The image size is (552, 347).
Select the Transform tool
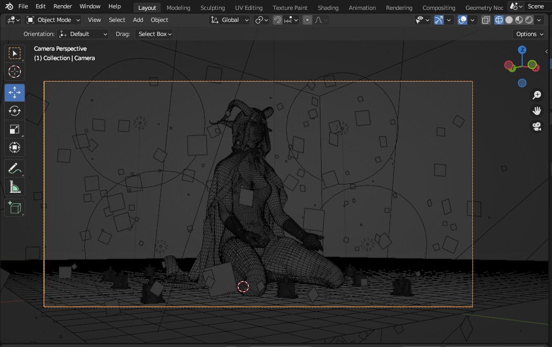pyautogui.click(x=15, y=147)
